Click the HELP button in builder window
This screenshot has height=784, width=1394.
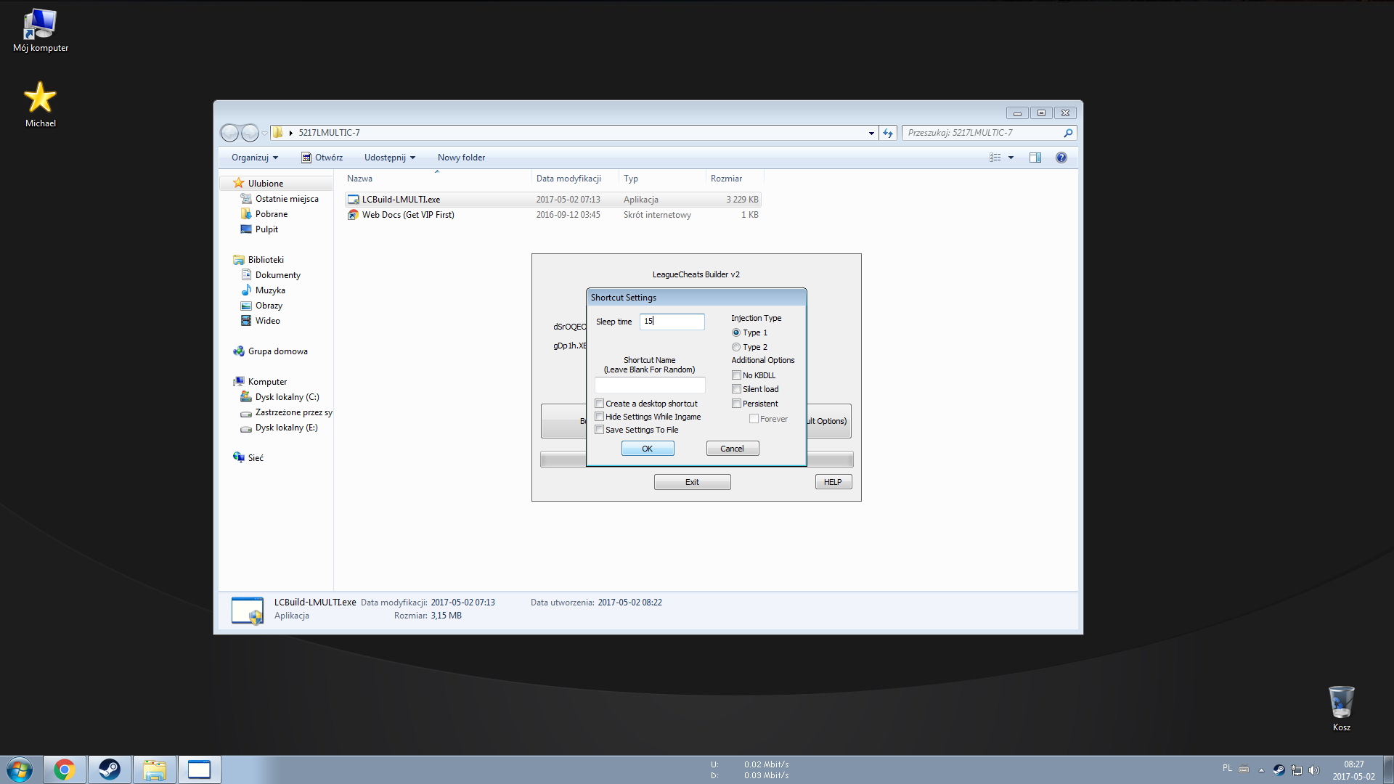[833, 482]
